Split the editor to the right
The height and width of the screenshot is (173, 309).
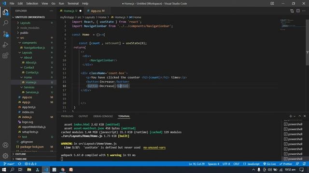298,11
